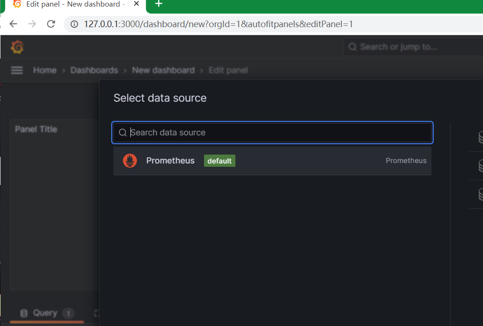Click the browser address bar URL
The image size is (483, 326).
tap(218, 24)
